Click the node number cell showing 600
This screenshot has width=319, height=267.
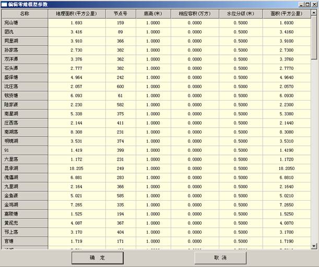[x=121, y=86]
